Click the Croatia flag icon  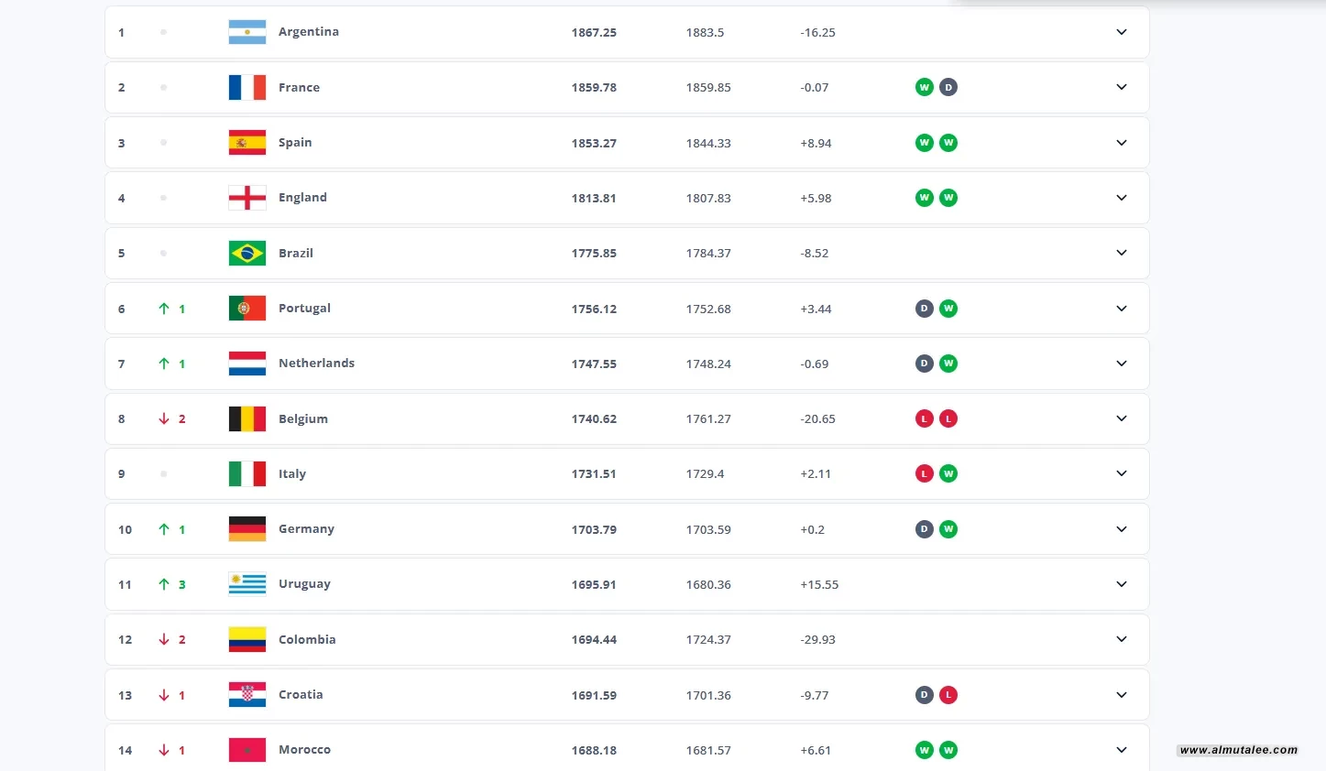[247, 695]
